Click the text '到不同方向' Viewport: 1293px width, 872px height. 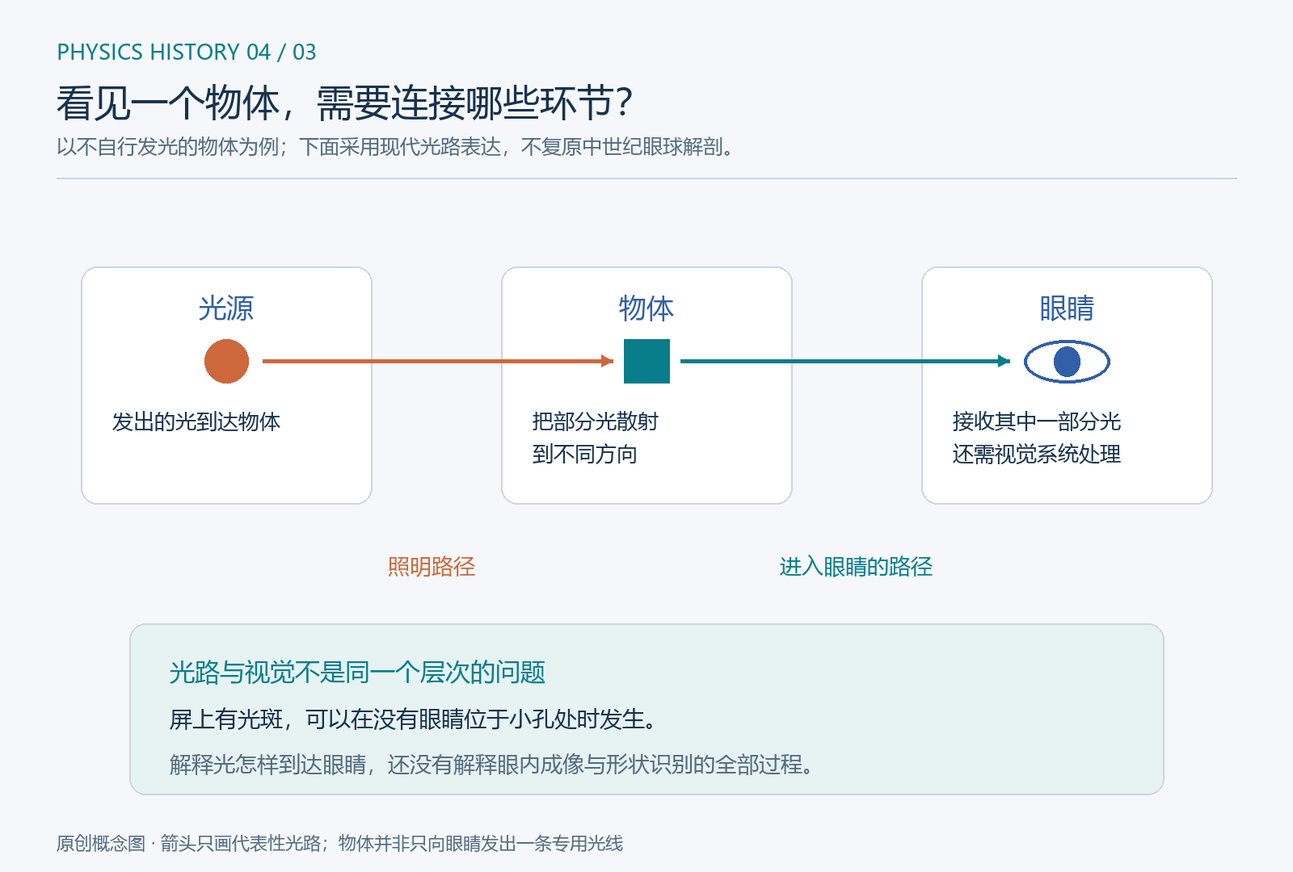pos(585,455)
